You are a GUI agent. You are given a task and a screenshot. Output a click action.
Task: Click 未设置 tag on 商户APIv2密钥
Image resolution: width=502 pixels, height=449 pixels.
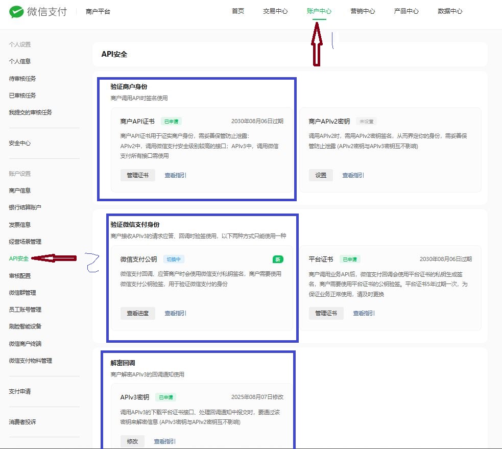[366, 122]
